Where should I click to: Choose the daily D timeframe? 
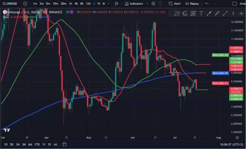(x=94, y=4)
